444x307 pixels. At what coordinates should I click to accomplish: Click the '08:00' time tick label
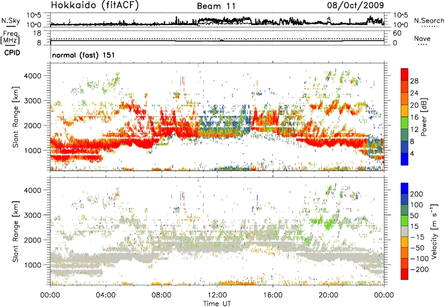[162, 295]
